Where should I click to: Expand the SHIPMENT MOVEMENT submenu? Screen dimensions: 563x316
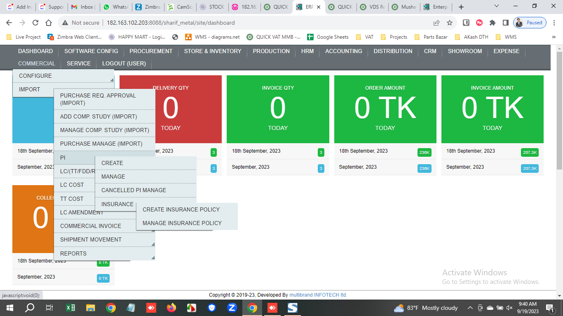click(105, 239)
